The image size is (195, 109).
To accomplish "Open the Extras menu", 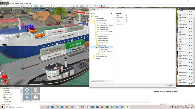I will [x=22, y=4].
